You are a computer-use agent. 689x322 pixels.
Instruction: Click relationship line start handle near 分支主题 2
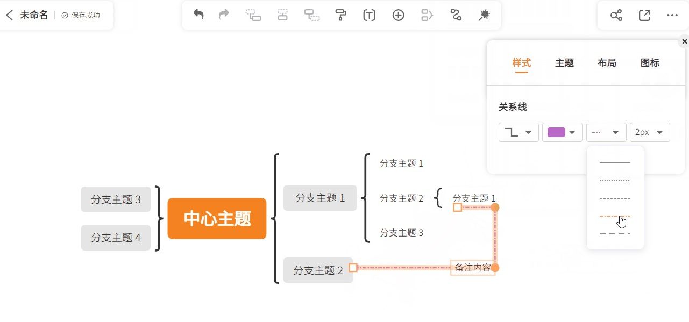click(x=353, y=268)
